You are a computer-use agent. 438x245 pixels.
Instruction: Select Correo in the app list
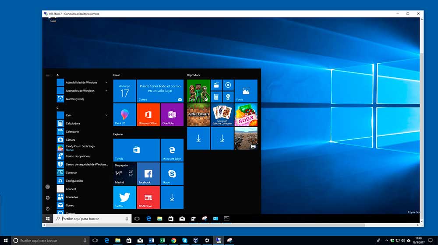[x=83, y=205]
